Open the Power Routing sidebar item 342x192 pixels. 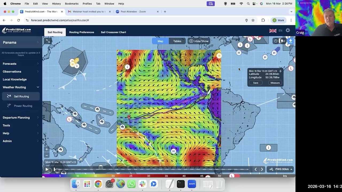click(21, 106)
